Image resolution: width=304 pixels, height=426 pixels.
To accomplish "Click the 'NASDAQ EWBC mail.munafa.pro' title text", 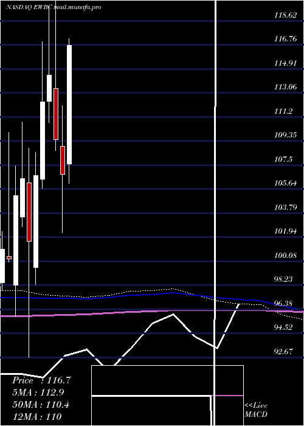I will tap(54, 7).
